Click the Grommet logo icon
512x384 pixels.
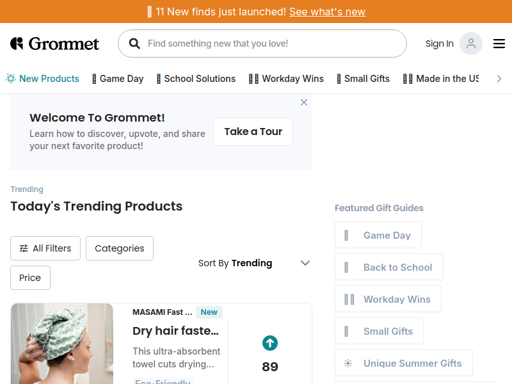[17, 44]
